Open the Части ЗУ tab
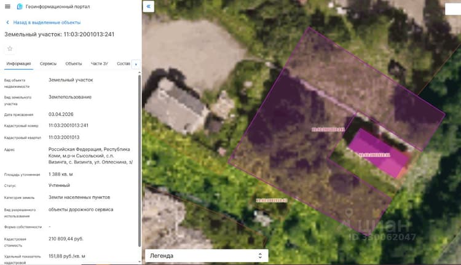The height and width of the screenshot is (265, 461). coord(100,63)
